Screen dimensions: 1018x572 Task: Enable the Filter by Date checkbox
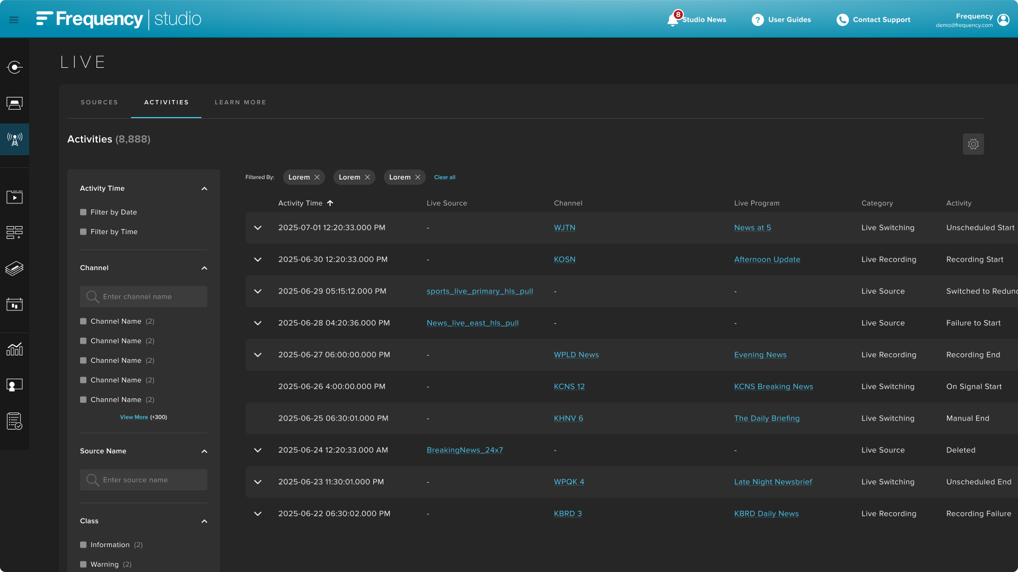click(83, 212)
